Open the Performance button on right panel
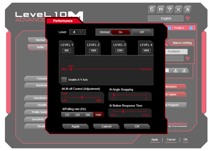214x151 pixels. click(176, 87)
